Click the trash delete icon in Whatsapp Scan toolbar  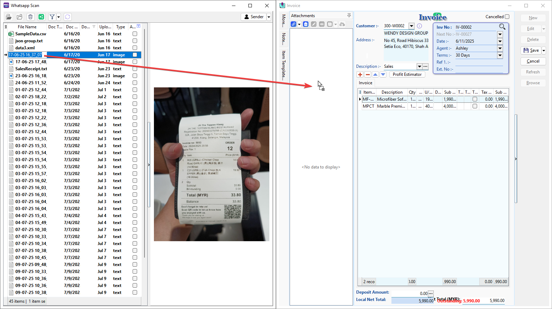click(30, 17)
